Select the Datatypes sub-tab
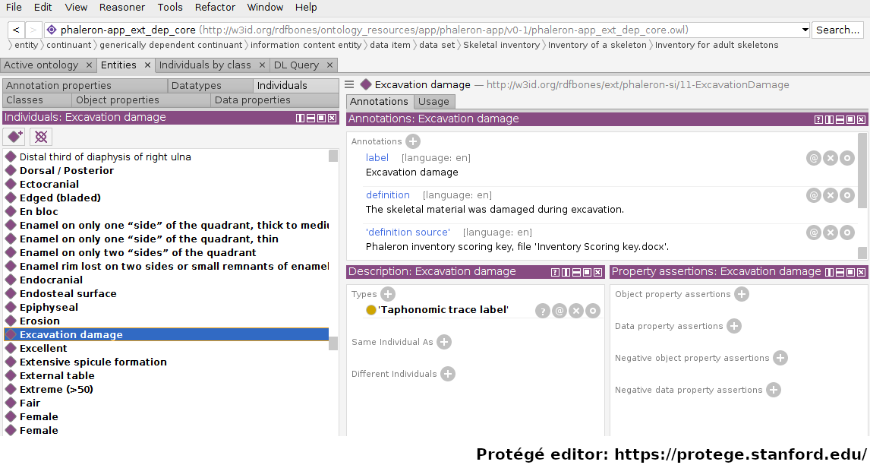The width and height of the screenshot is (870, 465). 211,86
